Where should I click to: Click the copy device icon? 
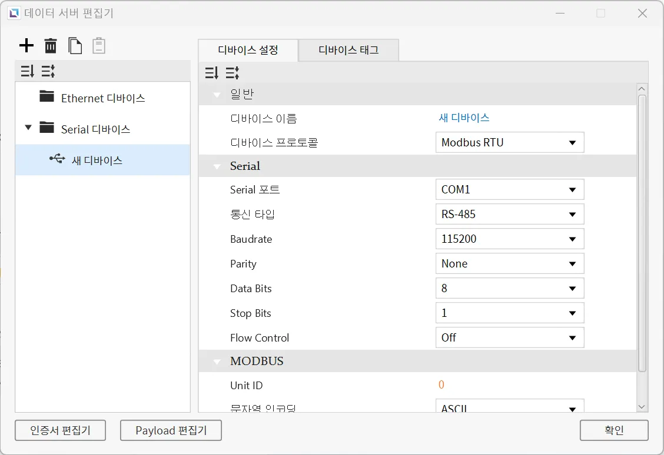(75, 46)
